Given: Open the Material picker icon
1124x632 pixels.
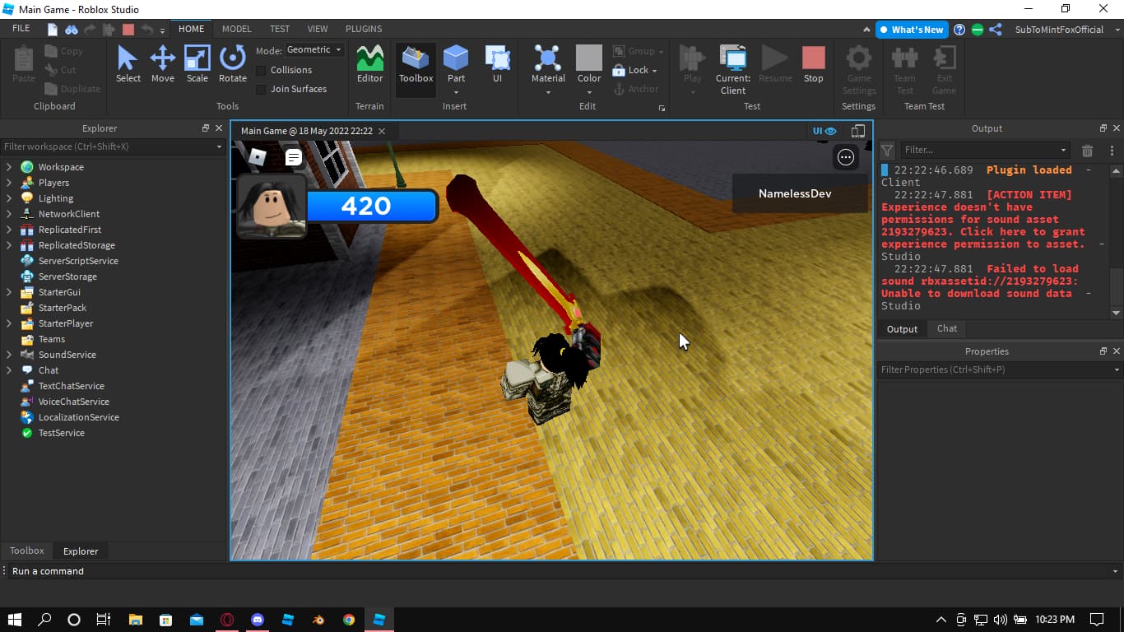Looking at the screenshot, I should point(548,58).
